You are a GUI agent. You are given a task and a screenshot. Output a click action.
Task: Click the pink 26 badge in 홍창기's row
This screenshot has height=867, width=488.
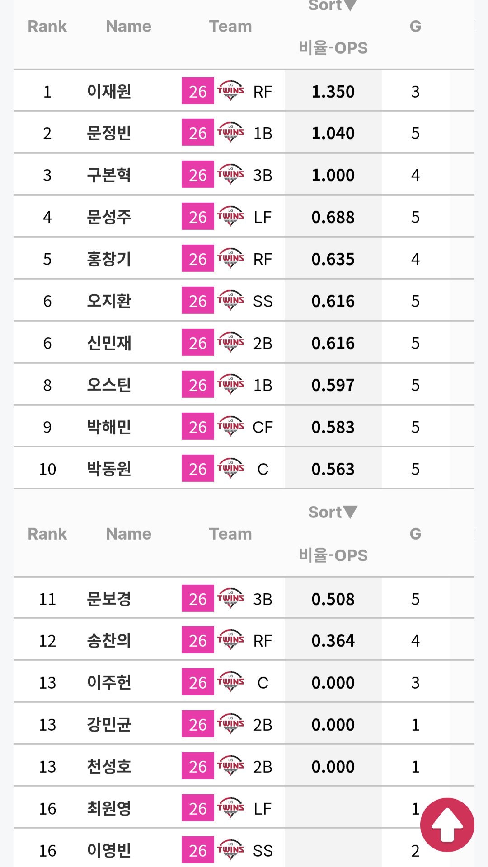[198, 259]
